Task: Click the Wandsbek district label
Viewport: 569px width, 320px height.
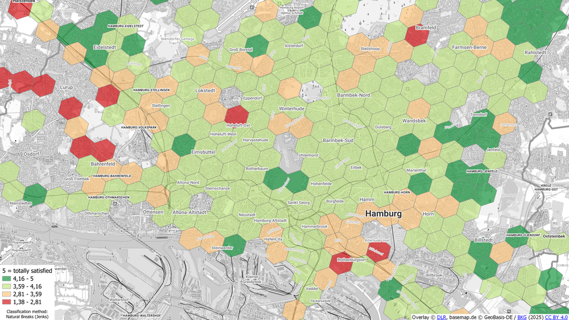Action: pos(413,121)
